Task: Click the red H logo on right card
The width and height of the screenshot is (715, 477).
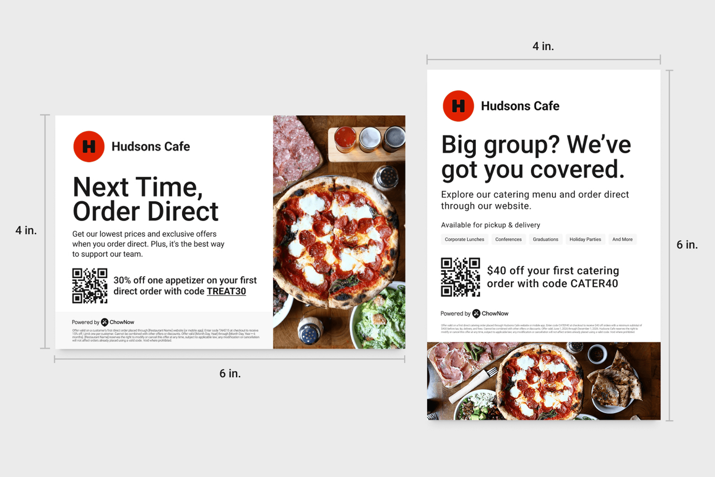Action: [x=458, y=106]
